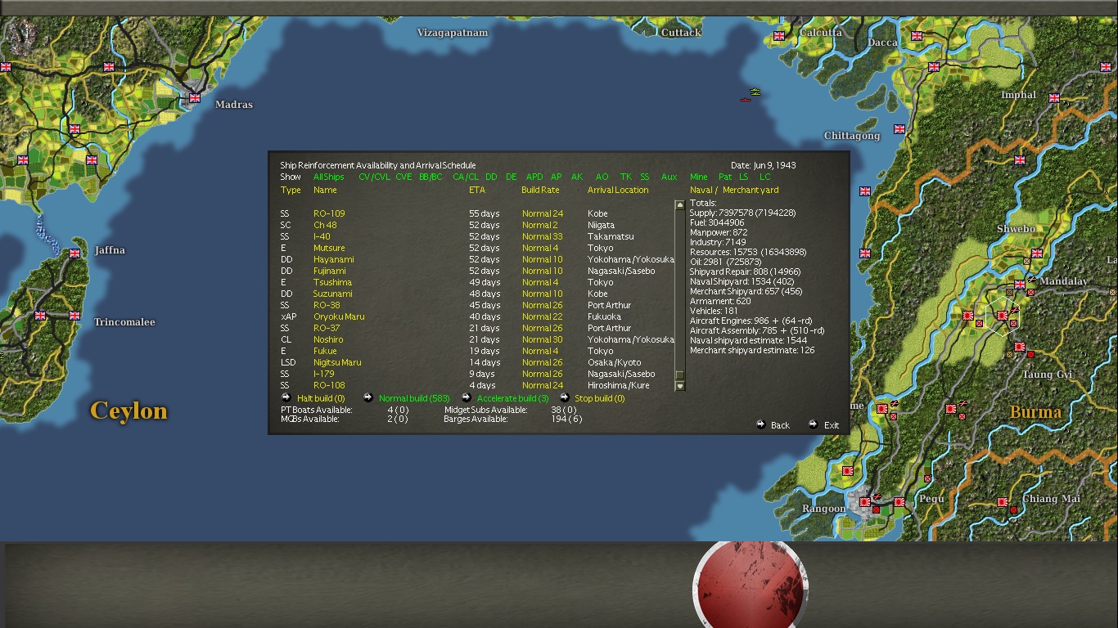1118x628 pixels.
Task: Open the Nigitsu Maru ship entry
Action: [337, 362]
